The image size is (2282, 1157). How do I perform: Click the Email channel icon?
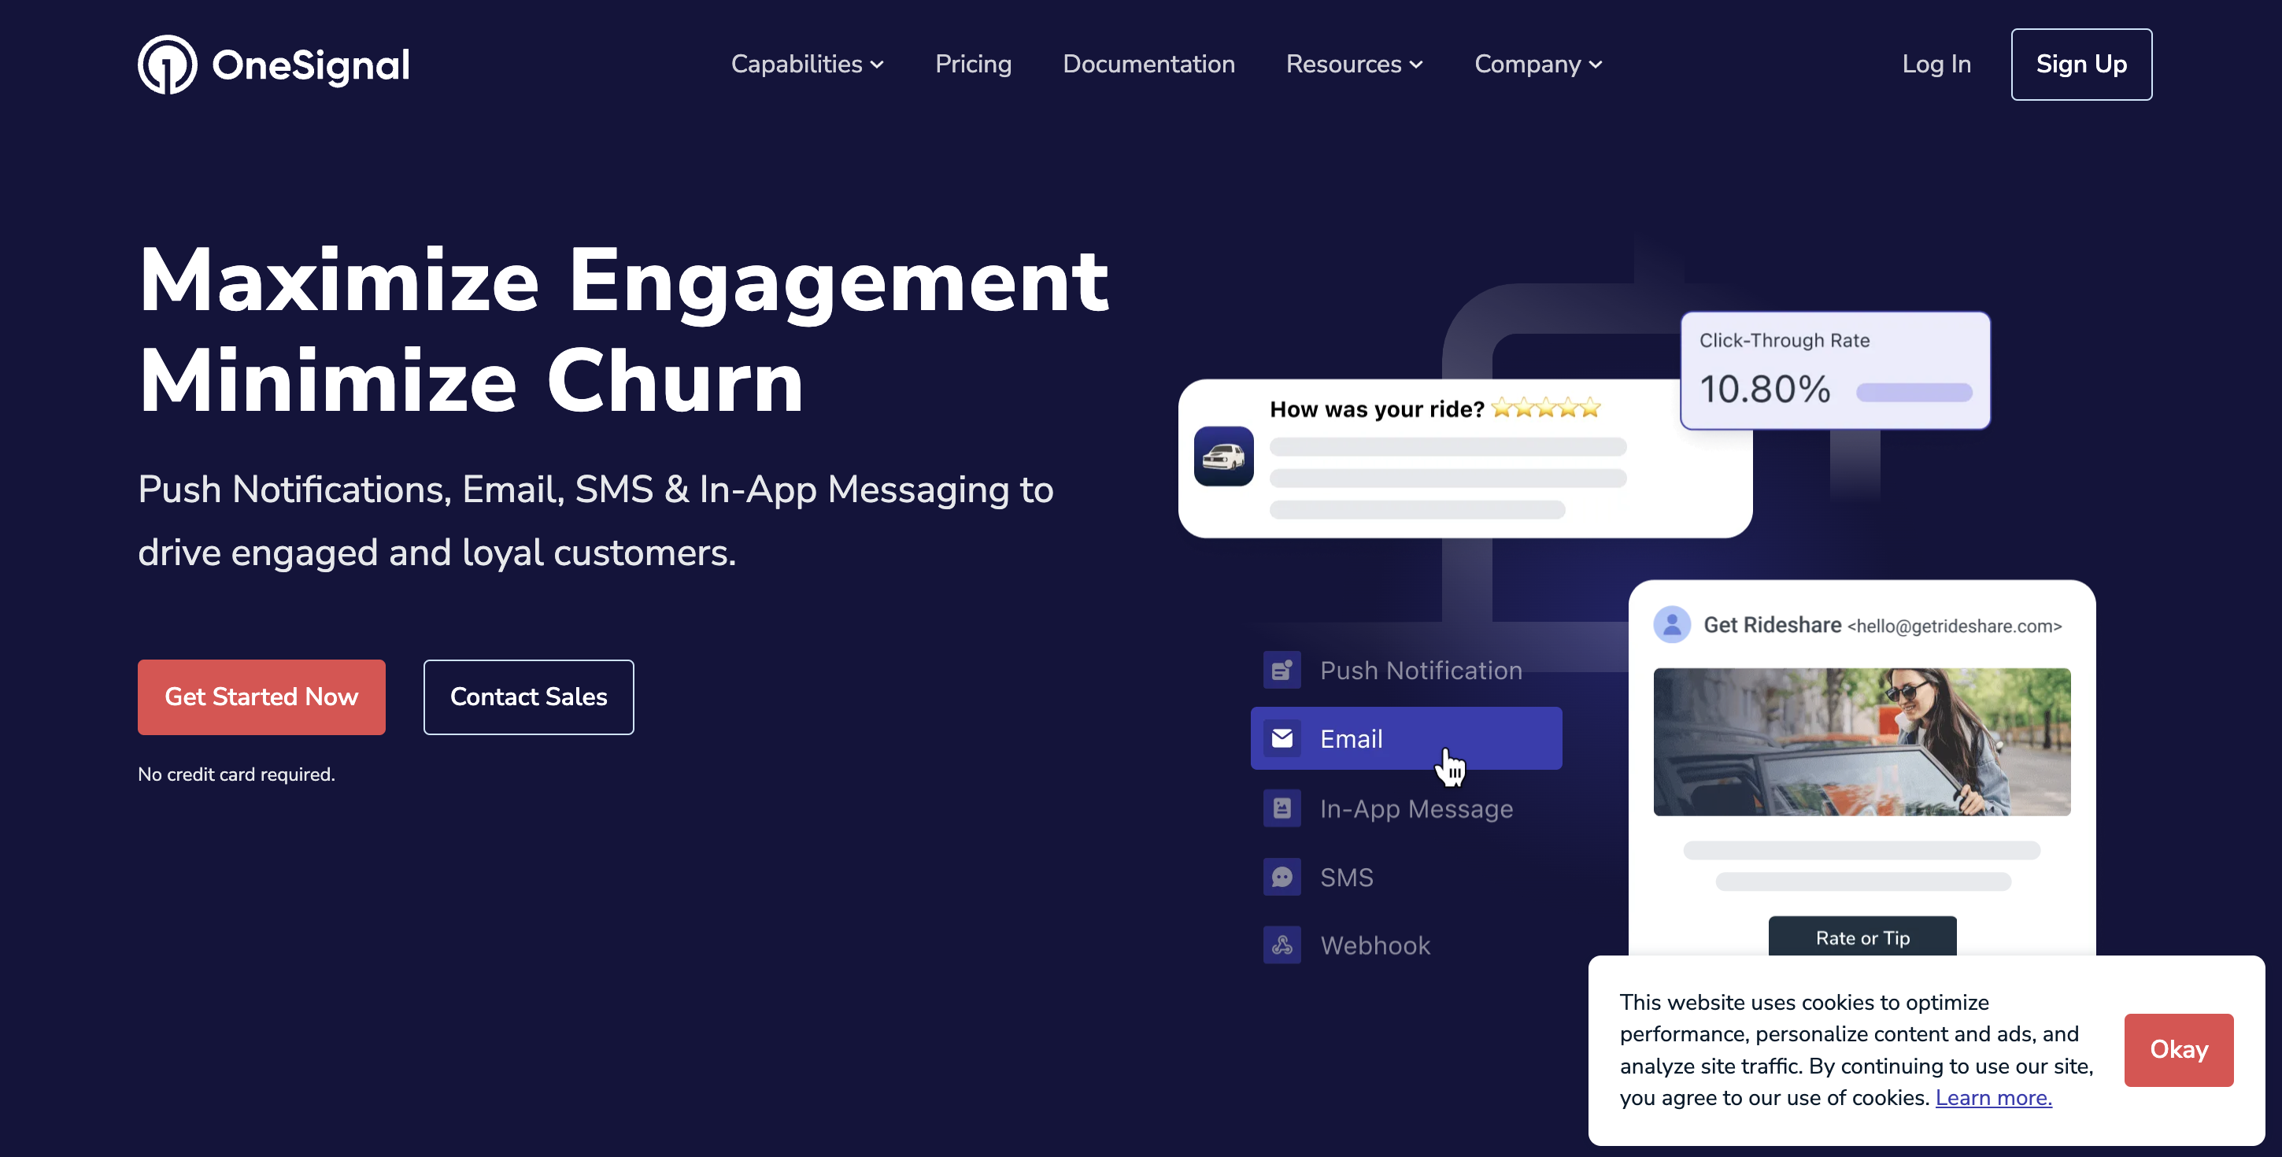pyautogui.click(x=1282, y=738)
